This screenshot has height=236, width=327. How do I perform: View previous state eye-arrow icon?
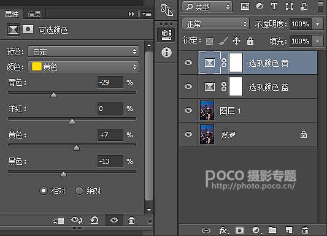coord(77,220)
